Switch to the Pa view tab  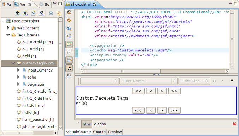pyautogui.click(x=7, y=4)
